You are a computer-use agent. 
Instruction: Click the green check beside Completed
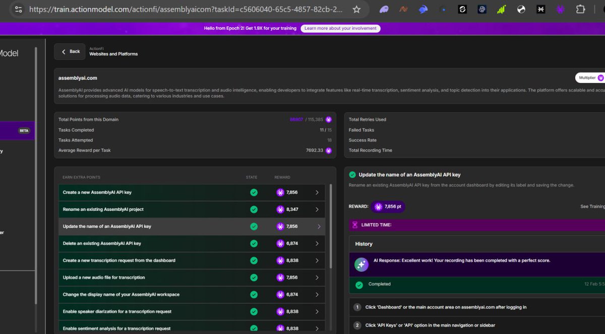pyautogui.click(x=359, y=285)
